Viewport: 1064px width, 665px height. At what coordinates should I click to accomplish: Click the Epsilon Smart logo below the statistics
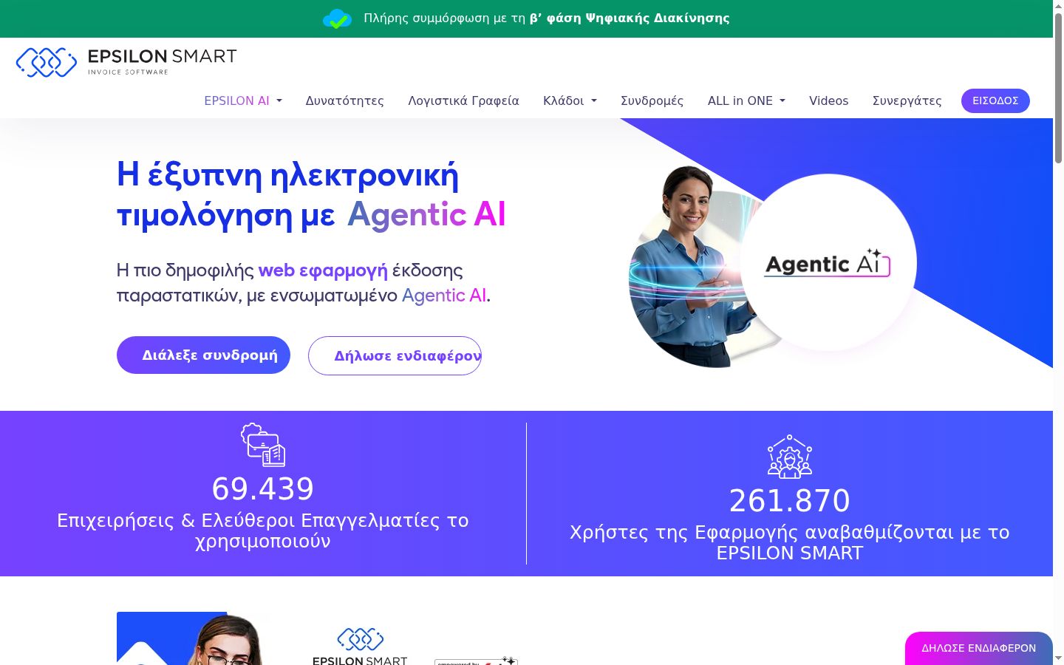click(x=360, y=647)
